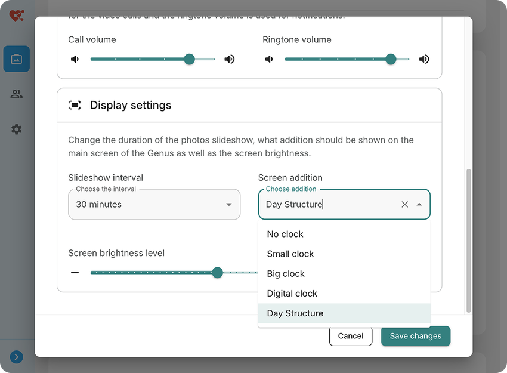Click the Save changes button
507x373 pixels.
[416, 336]
